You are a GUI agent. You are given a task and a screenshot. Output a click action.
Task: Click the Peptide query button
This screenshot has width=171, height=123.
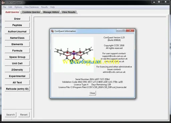click(x=17, y=25)
